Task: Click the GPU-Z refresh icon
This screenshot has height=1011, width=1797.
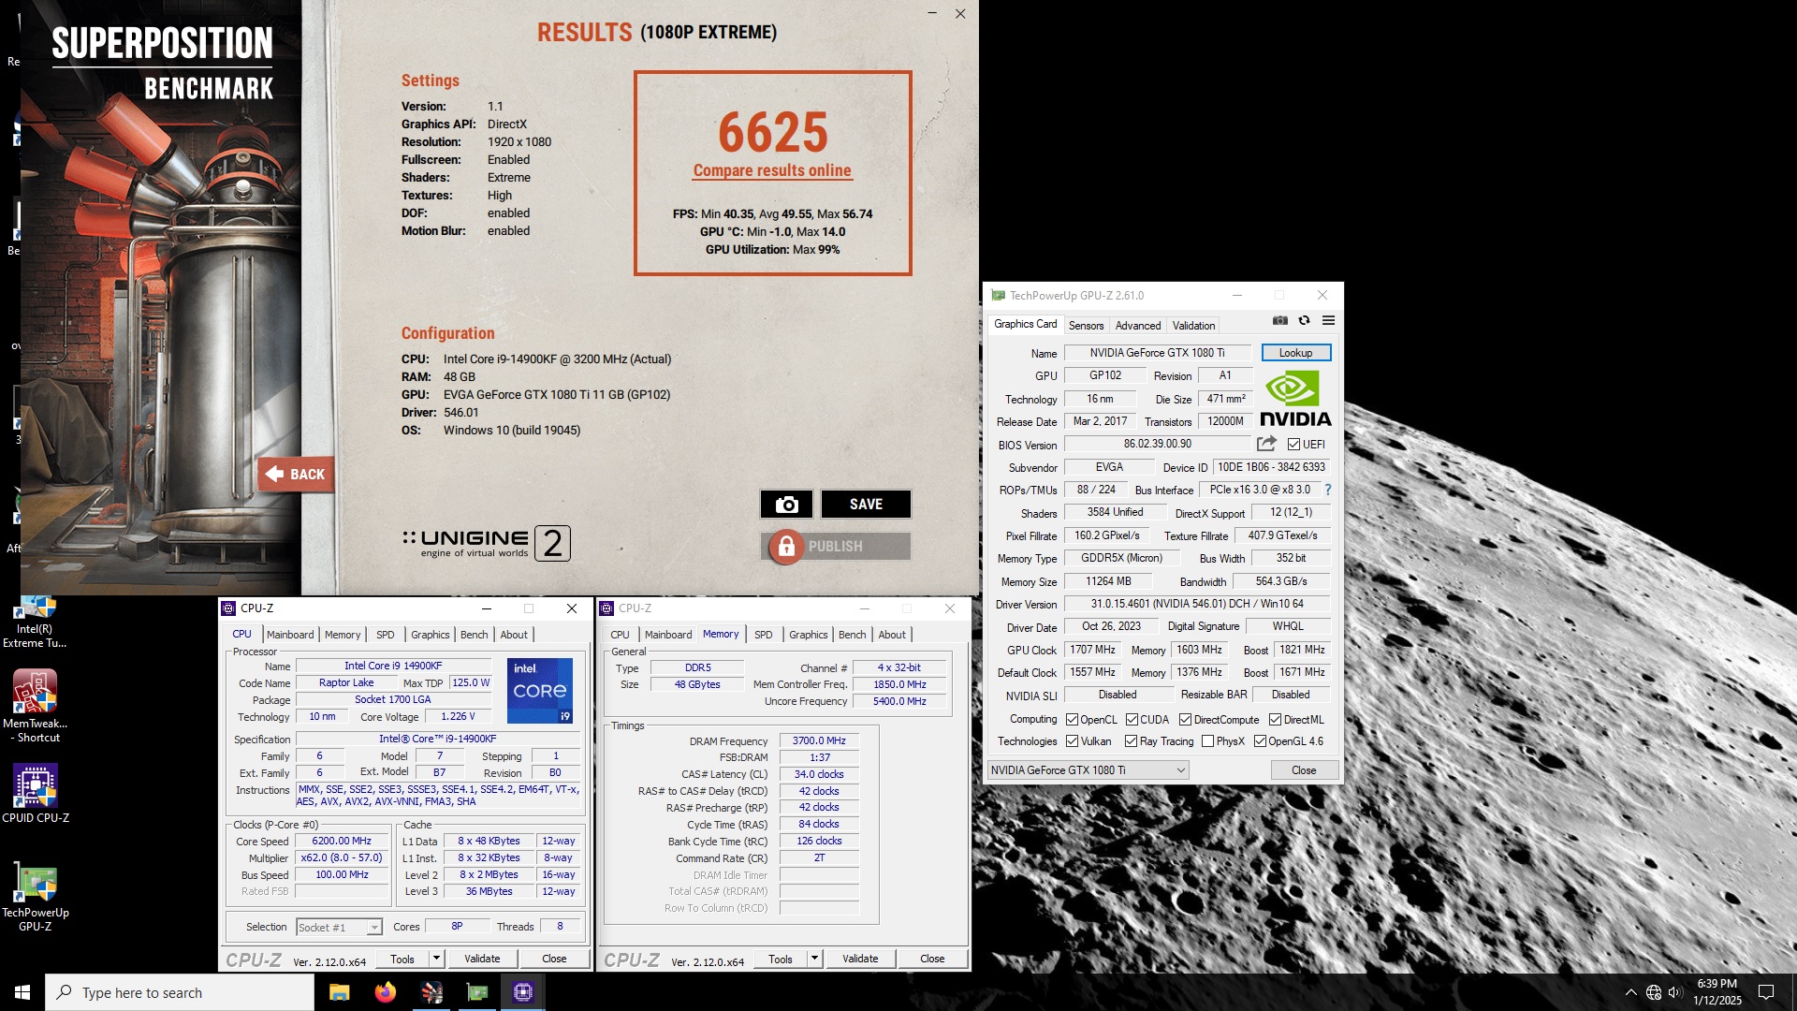Action: click(x=1304, y=320)
